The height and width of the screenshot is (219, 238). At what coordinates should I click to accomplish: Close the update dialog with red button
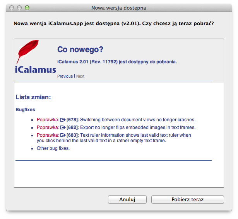click(x=12, y=8)
